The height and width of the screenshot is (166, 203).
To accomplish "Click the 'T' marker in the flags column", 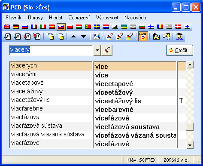I will tap(181, 101).
